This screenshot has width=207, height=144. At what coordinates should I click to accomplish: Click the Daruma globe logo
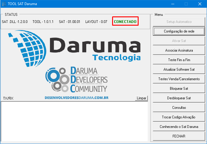point(27,48)
